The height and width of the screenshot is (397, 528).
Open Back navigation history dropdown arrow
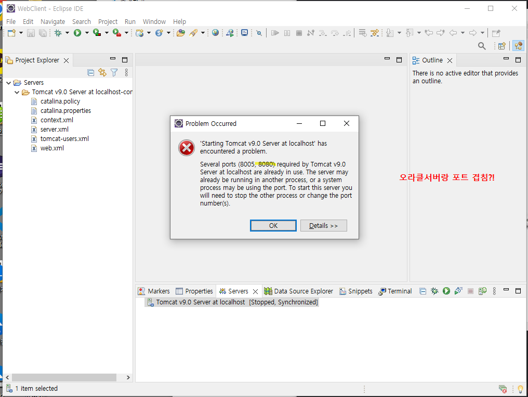(x=463, y=33)
